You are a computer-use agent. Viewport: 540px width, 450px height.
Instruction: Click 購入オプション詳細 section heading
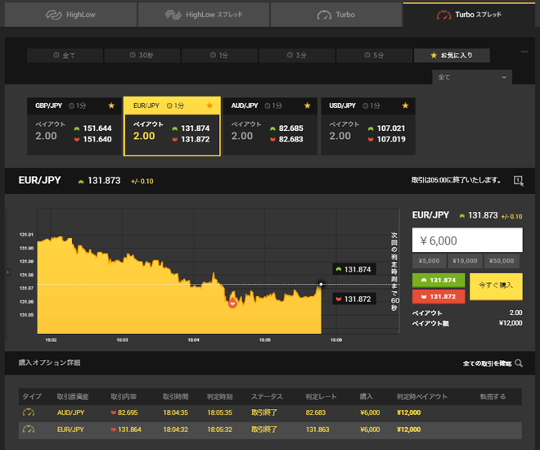coord(49,362)
